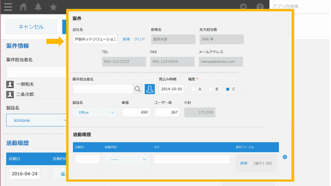Click the (最大1 GB) size note
The height and width of the screenshot is (186, 331).
[263, 163]
